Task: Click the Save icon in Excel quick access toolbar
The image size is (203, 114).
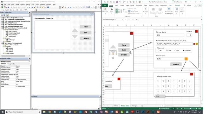Action: (117, 2)
